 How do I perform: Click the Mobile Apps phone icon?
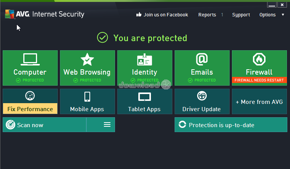coord(87,97)
